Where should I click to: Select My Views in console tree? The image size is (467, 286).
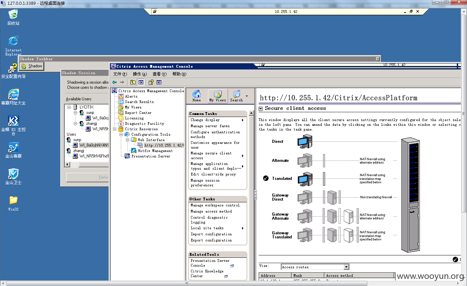133,107
